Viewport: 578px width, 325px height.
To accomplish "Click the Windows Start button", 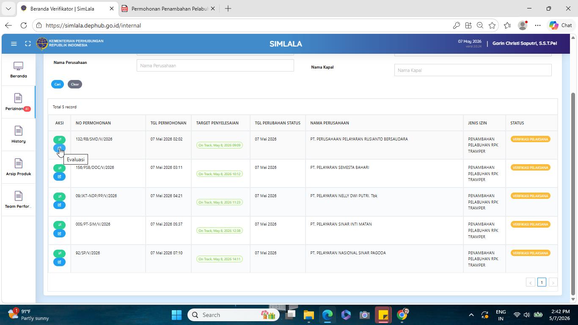I will pos(176,315).
